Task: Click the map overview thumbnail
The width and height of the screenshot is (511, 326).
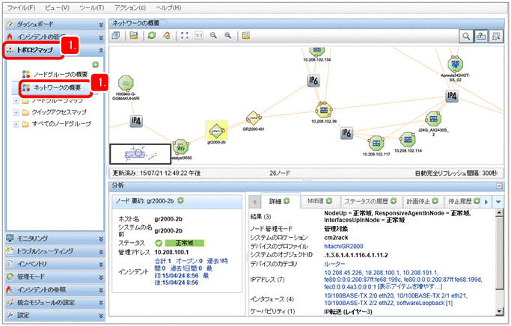Action: (140, 153)
